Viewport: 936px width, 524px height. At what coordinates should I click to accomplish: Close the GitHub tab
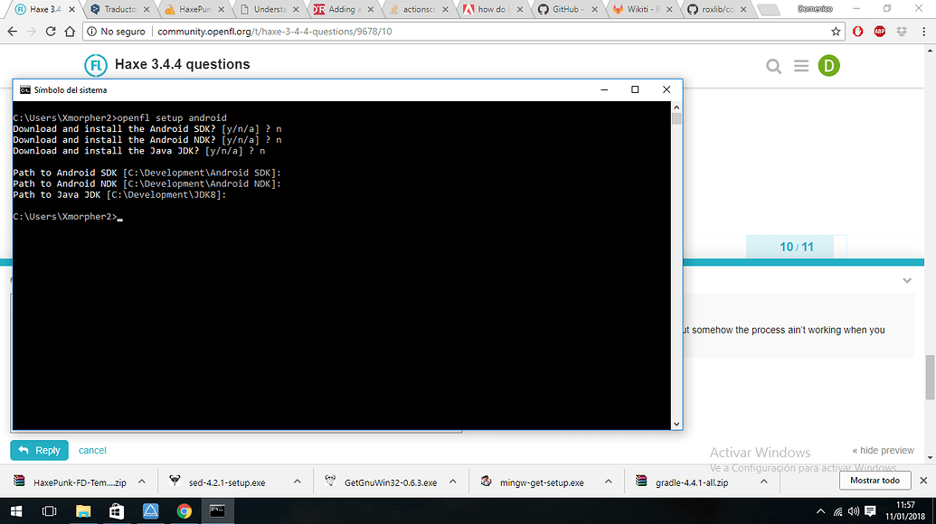[x=594, y=10]
